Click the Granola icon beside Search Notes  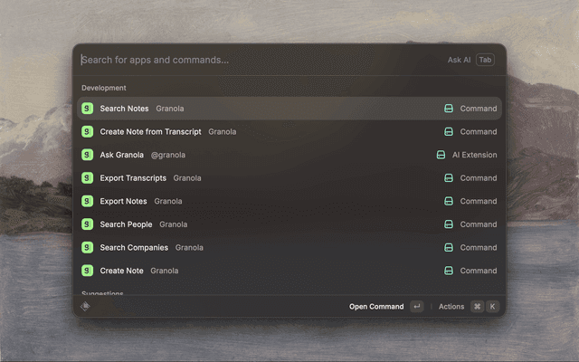point(88,109)
